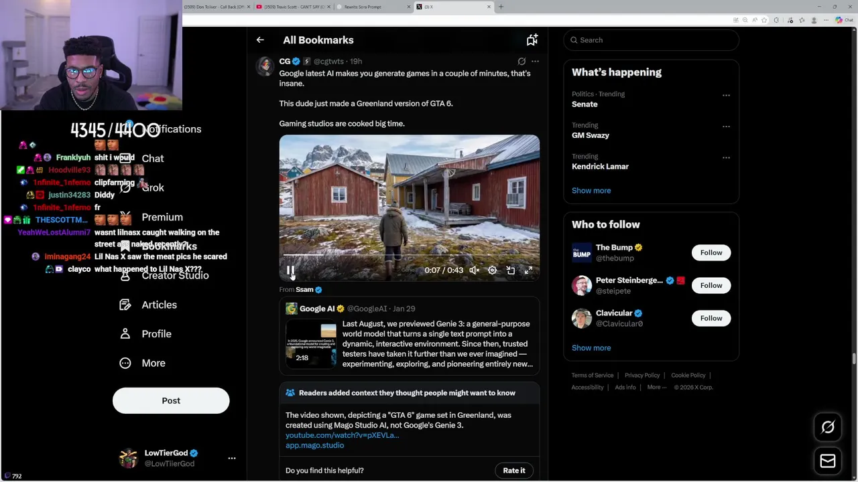This screenshot has height=482, width=858.
Task: Open the options menu for Senate trend
Action: click(726, 95)
